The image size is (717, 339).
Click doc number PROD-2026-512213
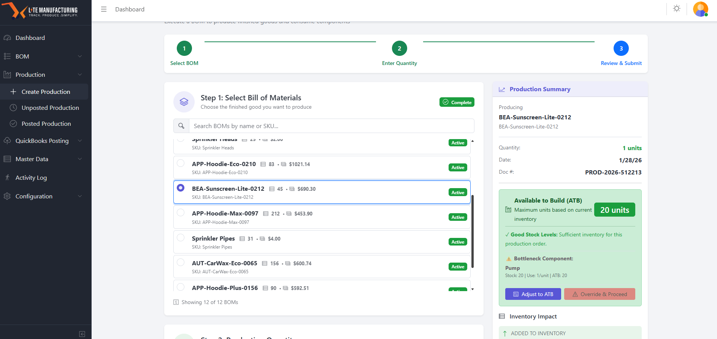pos(613,172)
